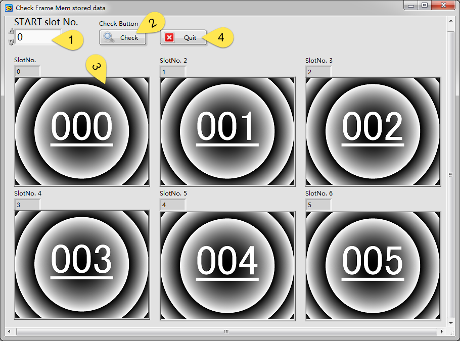Click the SlotNo. 2 indicator field
Image resolution: width=460 pixels, height=341 pixels.
click(172, 72)
